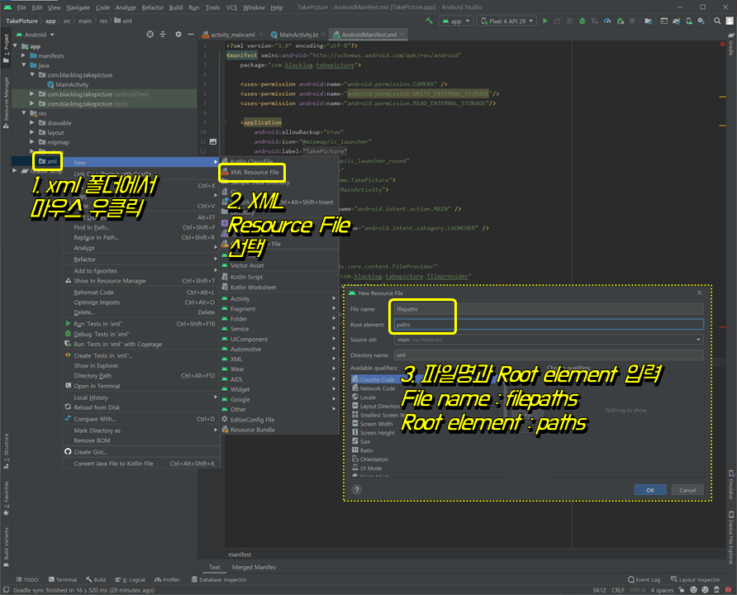This screenshot has height=595, width=737.
Task: Expand the mipmap folder node
Action: [x=32, y=142]
